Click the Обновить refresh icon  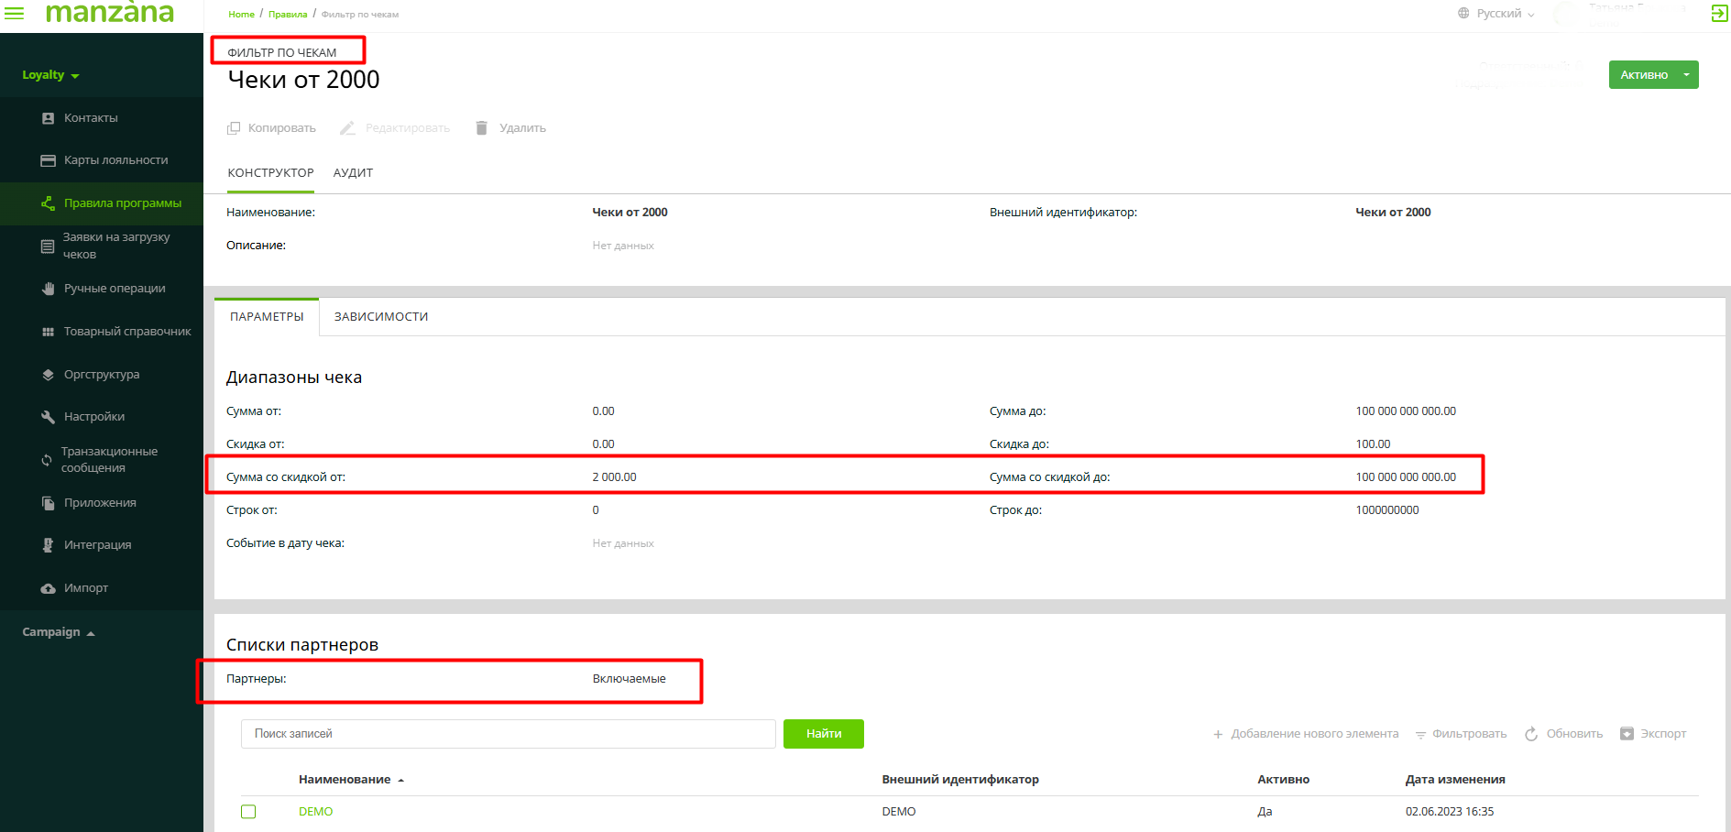click(x=1531, y=734)
